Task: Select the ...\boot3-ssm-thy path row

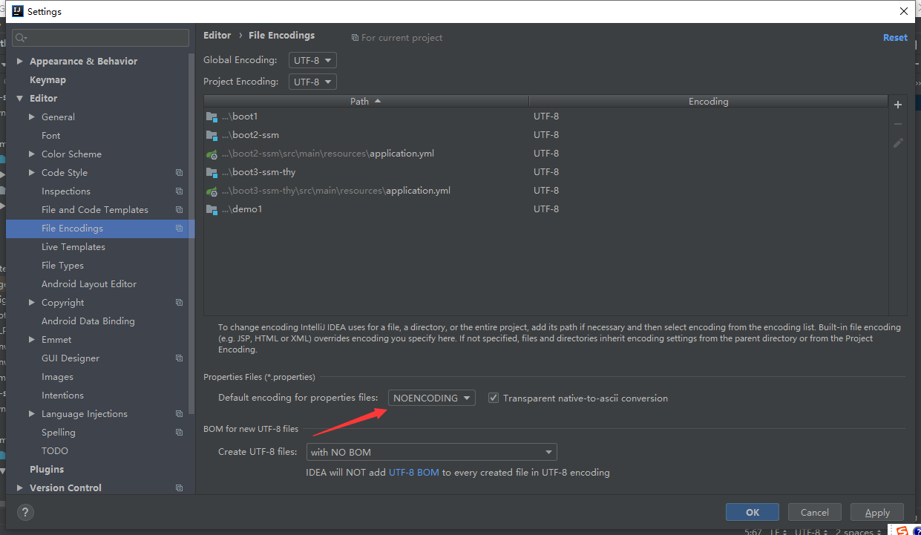Action: (545, 172)
